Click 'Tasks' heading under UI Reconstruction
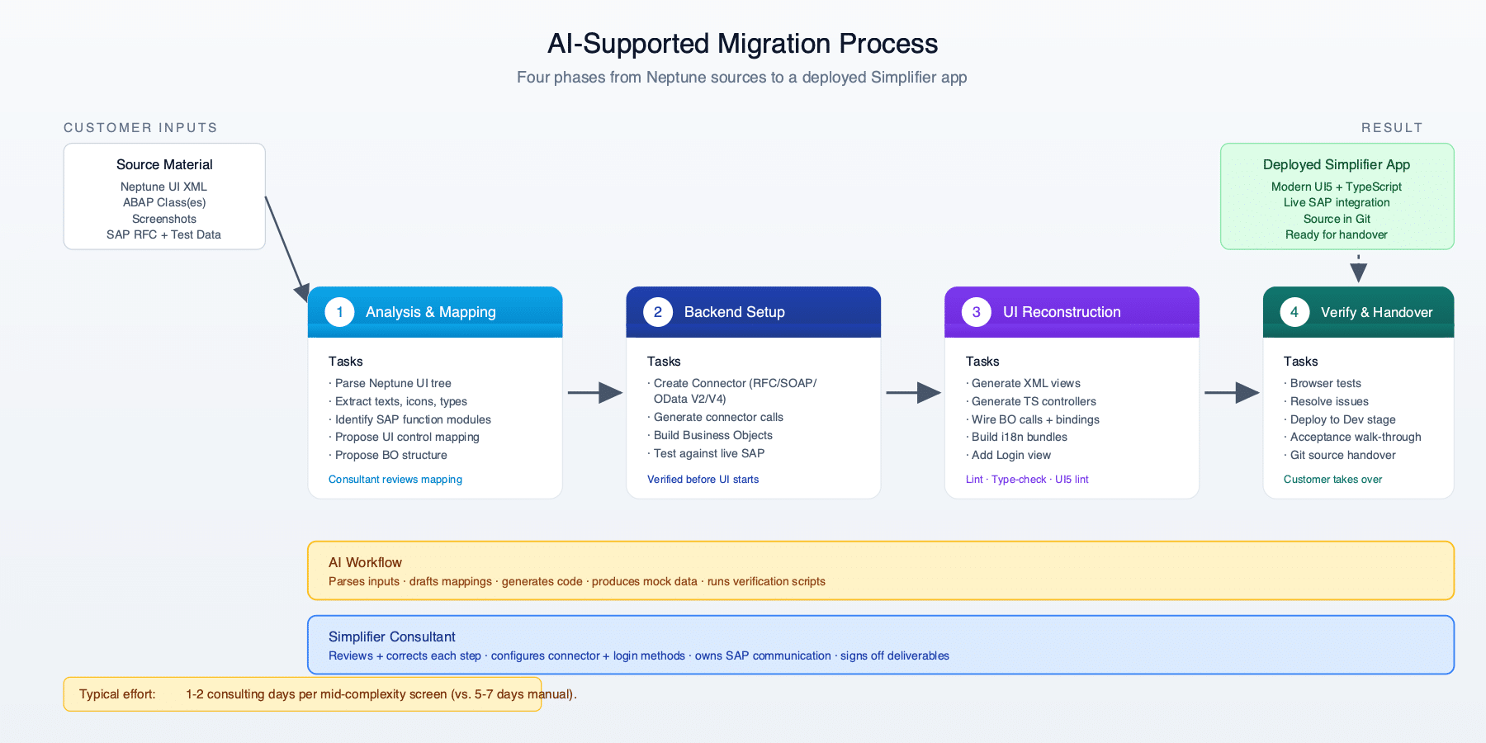Viewport: 1486px width, 743px height. tap(982, 361)
